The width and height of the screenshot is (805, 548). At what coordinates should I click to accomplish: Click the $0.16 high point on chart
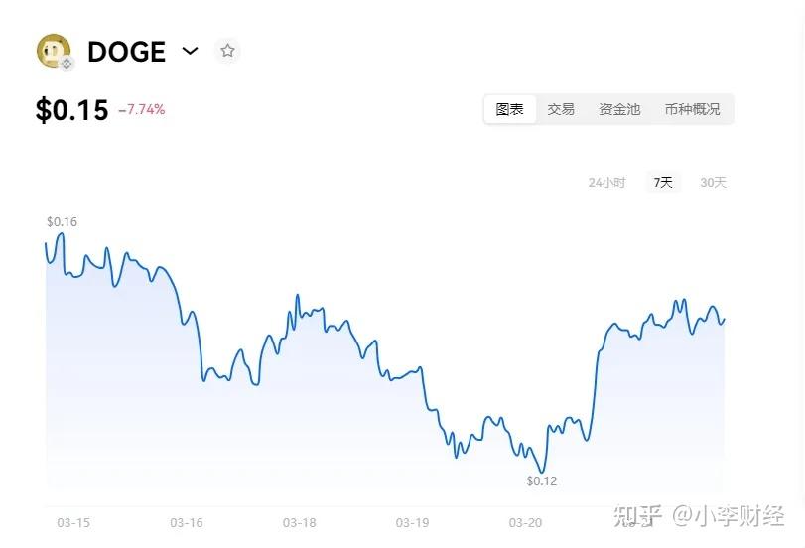62,221
